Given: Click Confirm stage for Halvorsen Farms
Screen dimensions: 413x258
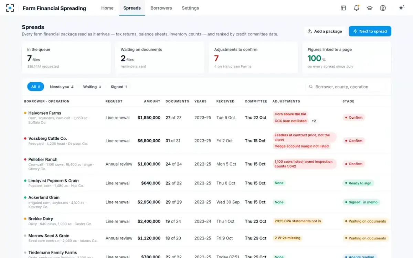Looking at the screenshot, I should coord(353,118).
